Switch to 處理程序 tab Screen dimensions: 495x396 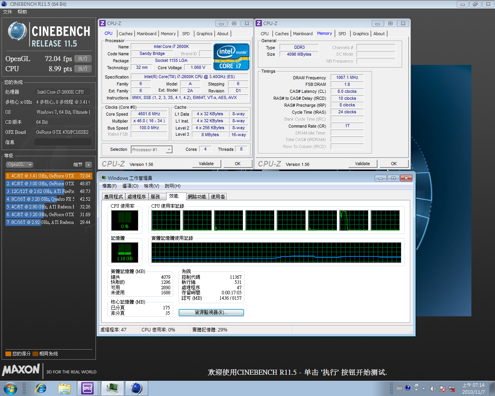point(137,197)
